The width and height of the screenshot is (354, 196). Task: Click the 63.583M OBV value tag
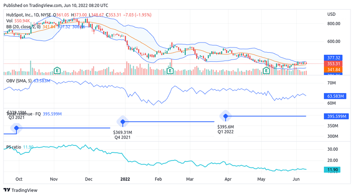335,96
